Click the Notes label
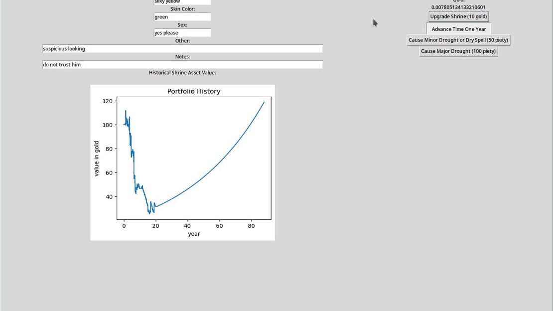The image size is (553, 311). (x=182, y=56)
